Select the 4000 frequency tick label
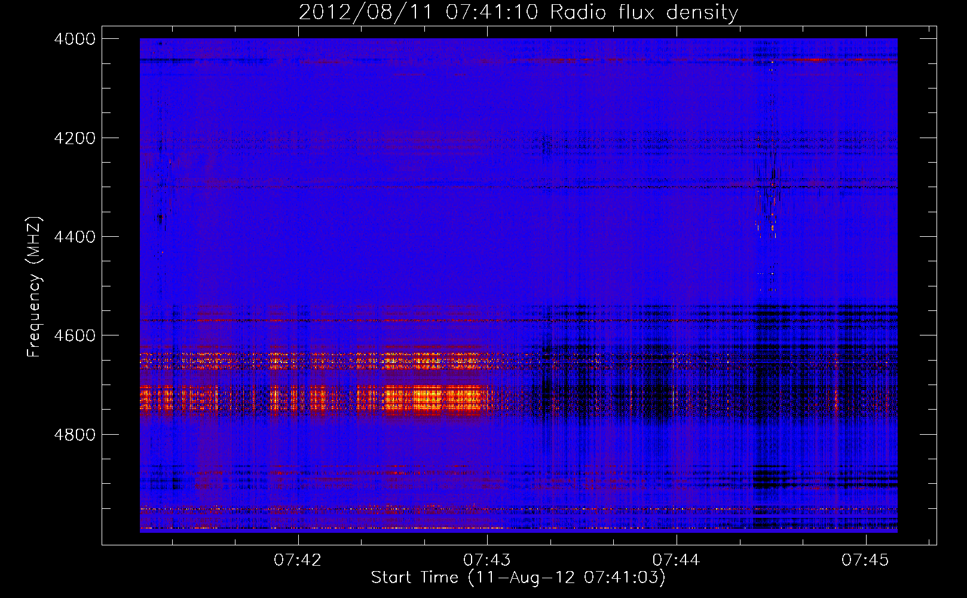Screen dimensions: 967x598 pyautogui.click(x=75, y=39)
